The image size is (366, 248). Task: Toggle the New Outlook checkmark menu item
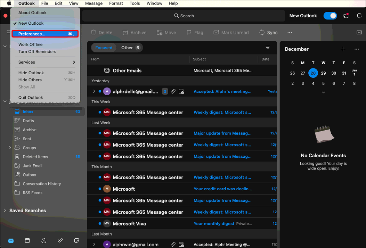(31, 23)
